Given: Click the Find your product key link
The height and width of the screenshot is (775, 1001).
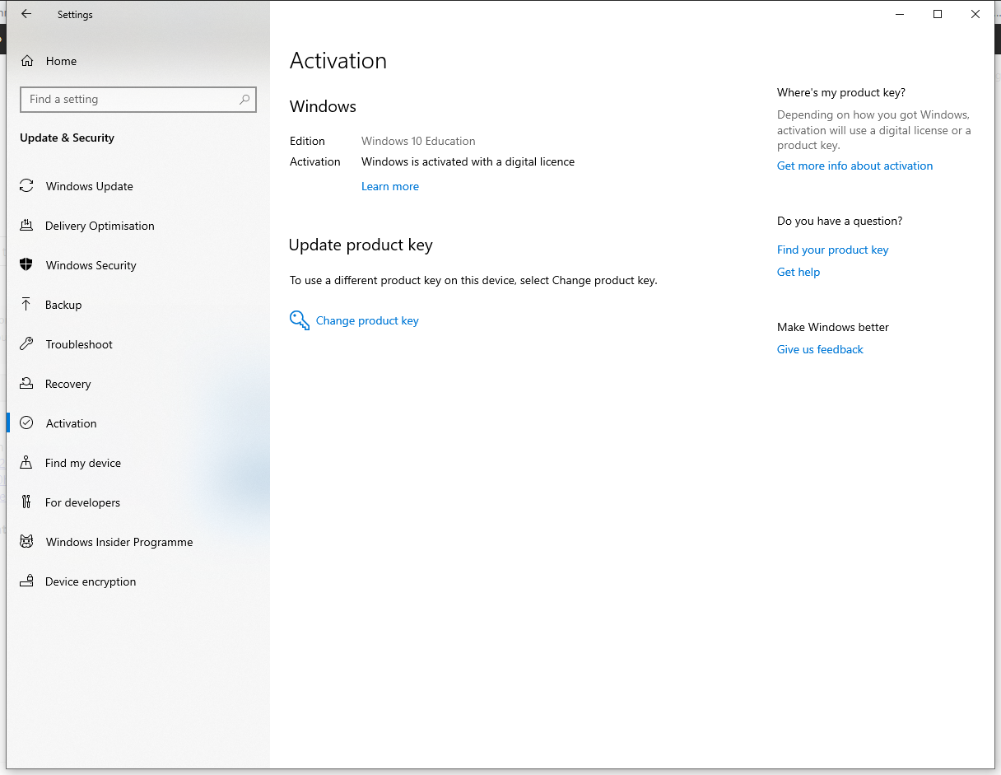Looking at the screenshot, I should pos(832,250).
